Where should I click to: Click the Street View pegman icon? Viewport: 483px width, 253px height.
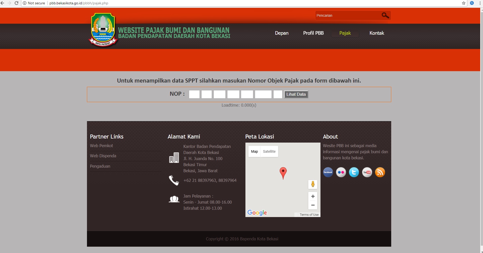point(313,184)
